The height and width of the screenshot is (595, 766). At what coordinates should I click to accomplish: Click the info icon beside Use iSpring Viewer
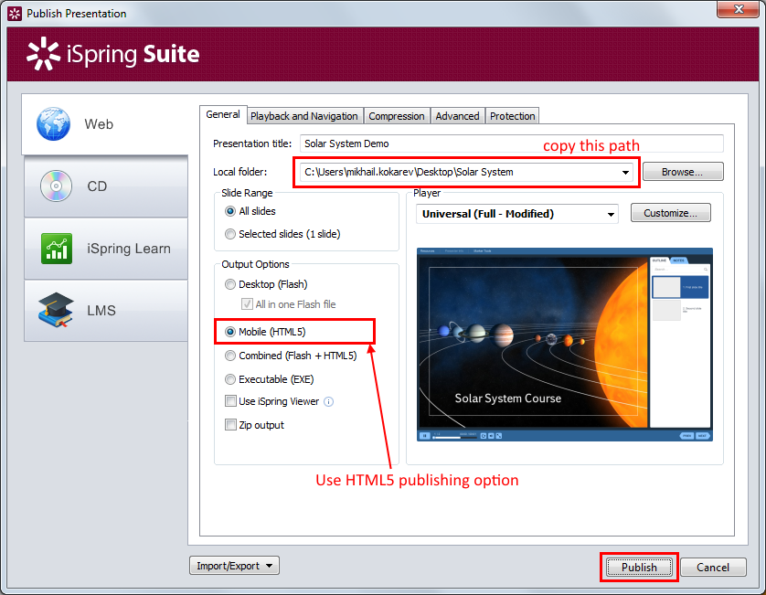tap(329, 401)
